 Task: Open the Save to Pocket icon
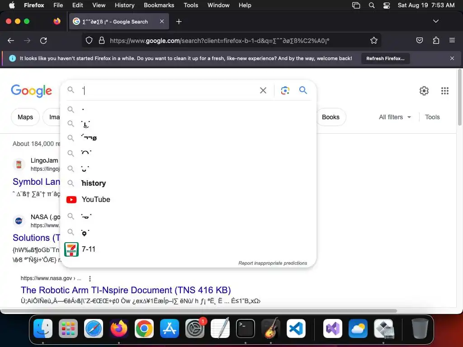click(x=419, y=40)
